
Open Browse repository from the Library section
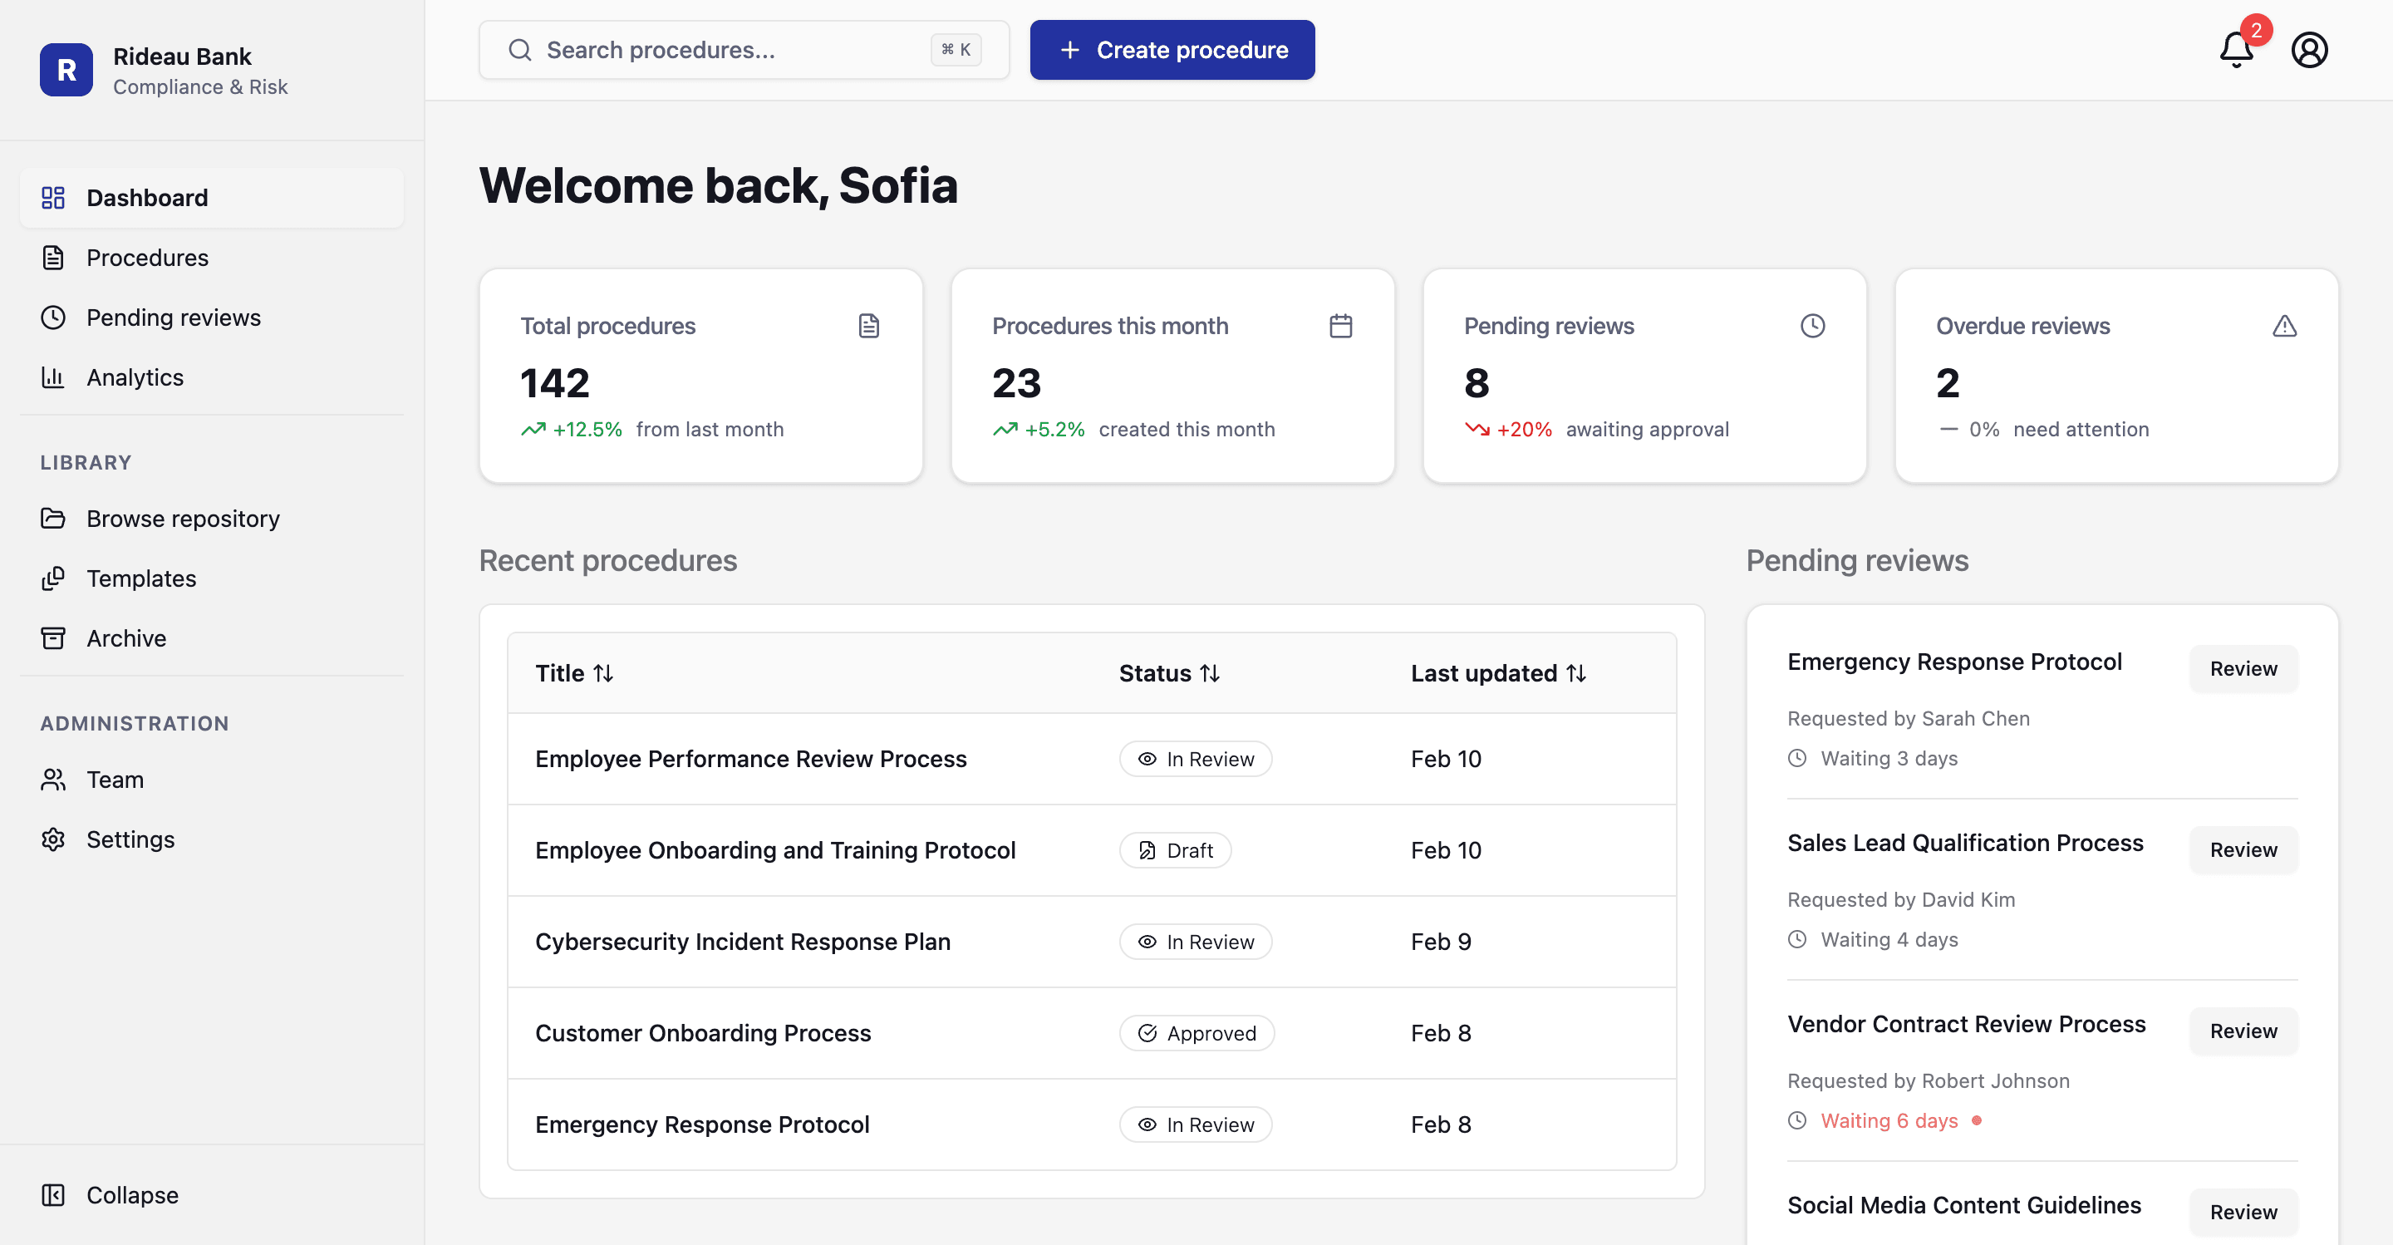(183, 519)
